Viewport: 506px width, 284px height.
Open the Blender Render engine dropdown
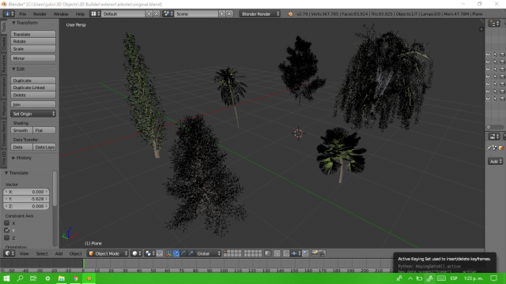(x=259, y=14)
